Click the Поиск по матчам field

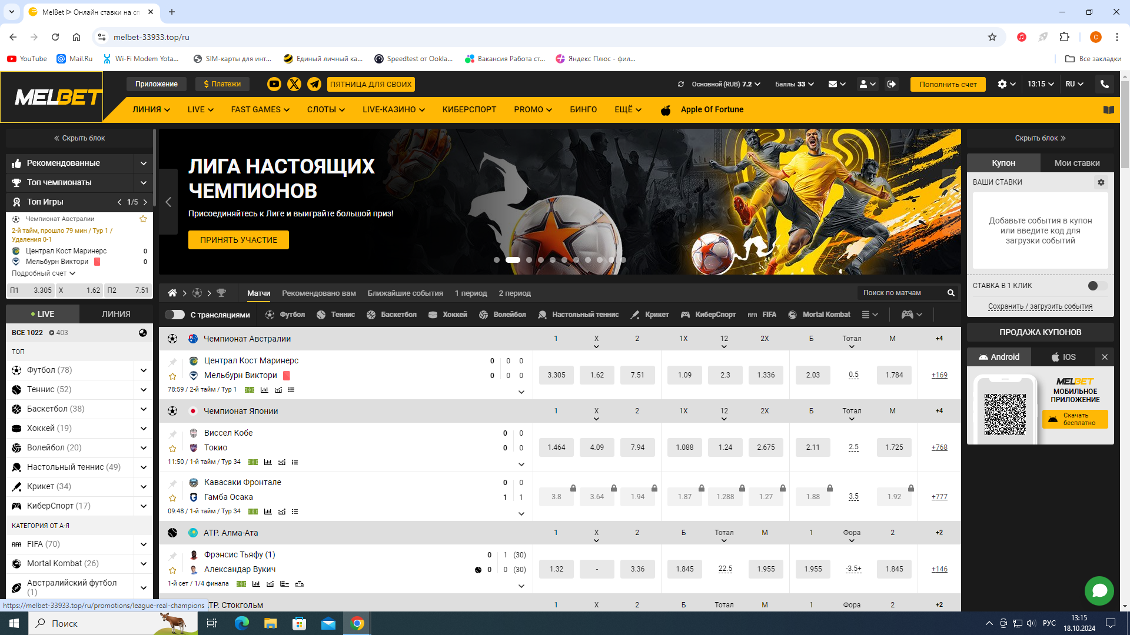[x=900, y=293]
